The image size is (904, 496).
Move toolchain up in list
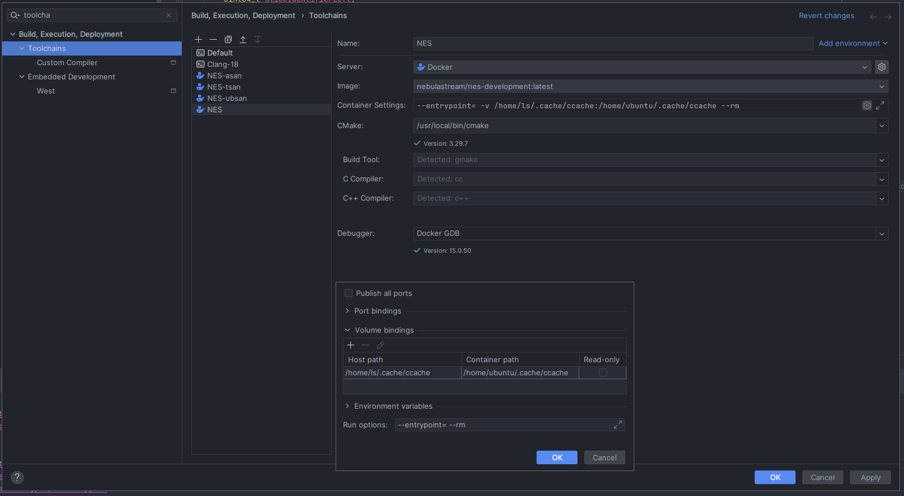(x=243, y=40)
